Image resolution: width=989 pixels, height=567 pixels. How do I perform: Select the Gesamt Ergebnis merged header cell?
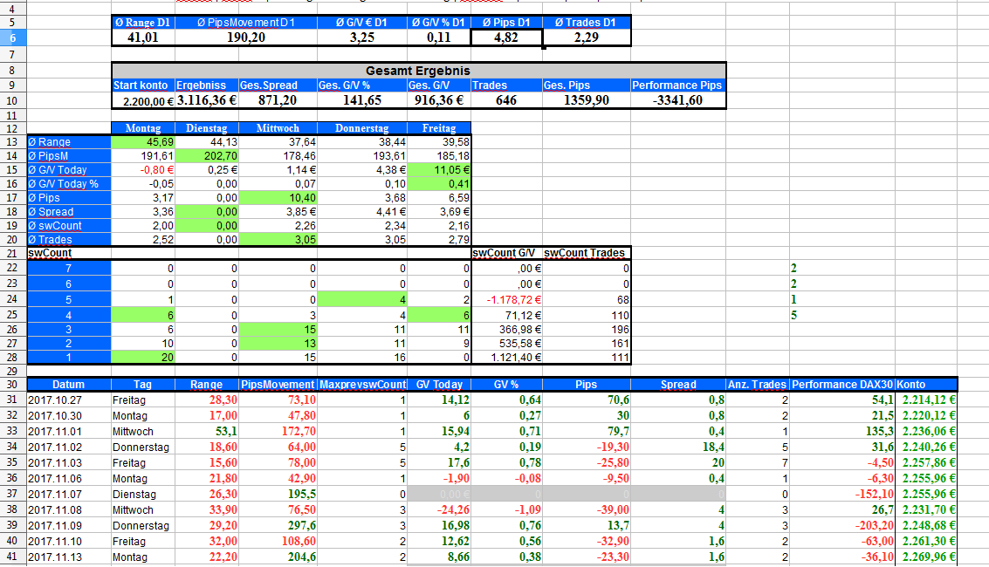[x=419, y=70]
